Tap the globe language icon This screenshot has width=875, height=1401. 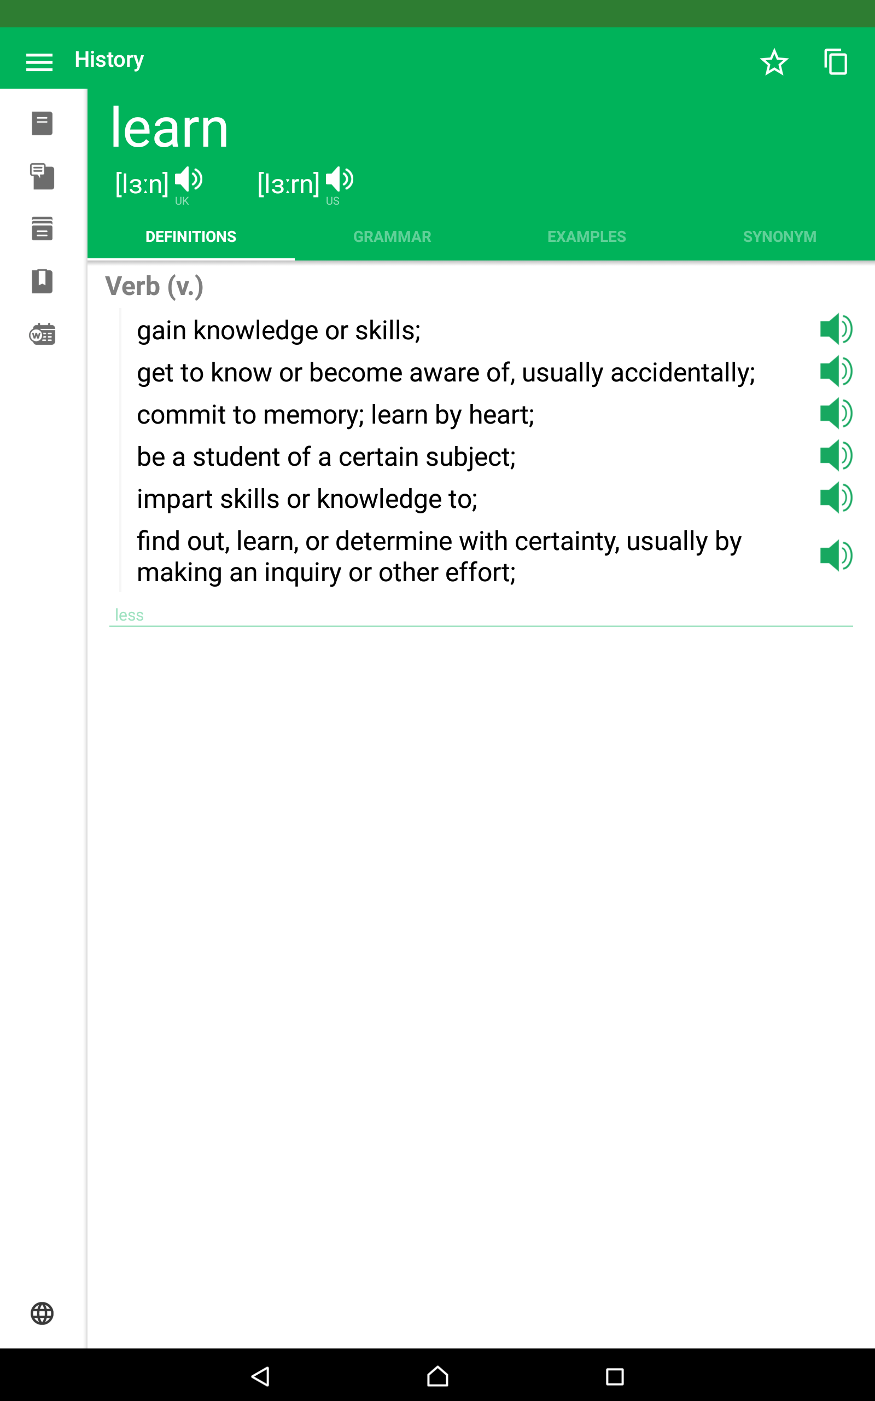click(42, 1313)
